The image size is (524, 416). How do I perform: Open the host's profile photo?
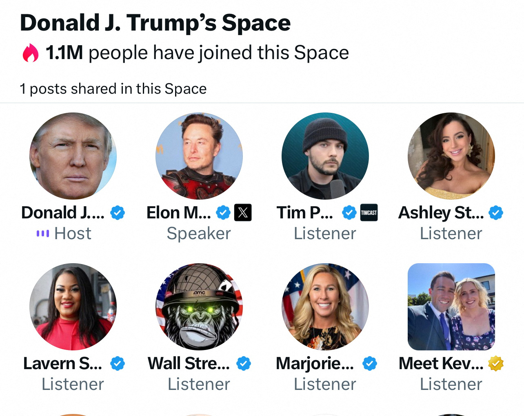coord(73,156)
